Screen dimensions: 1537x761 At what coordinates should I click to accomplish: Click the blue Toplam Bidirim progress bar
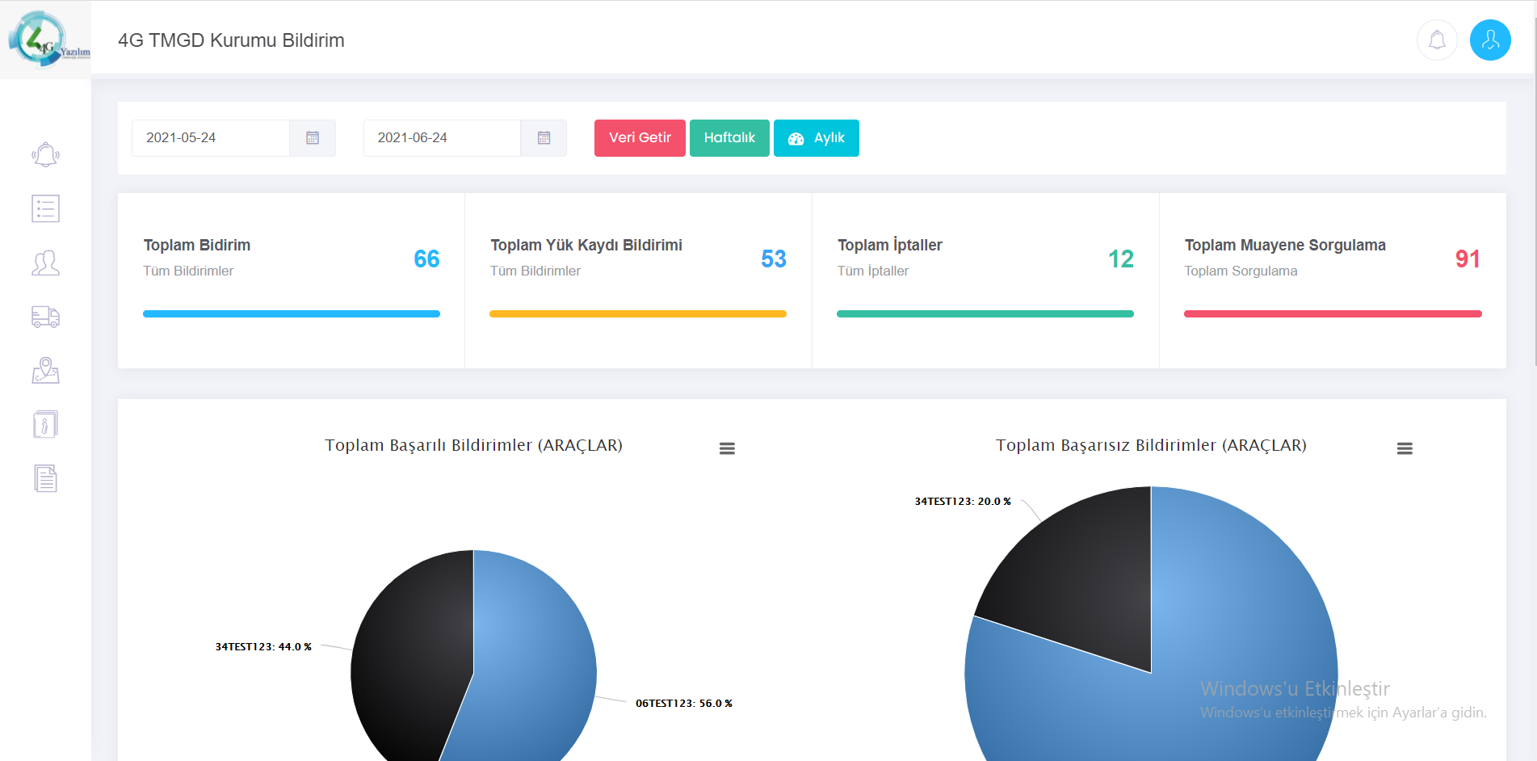pyautogui.click(x=292, y=313)
